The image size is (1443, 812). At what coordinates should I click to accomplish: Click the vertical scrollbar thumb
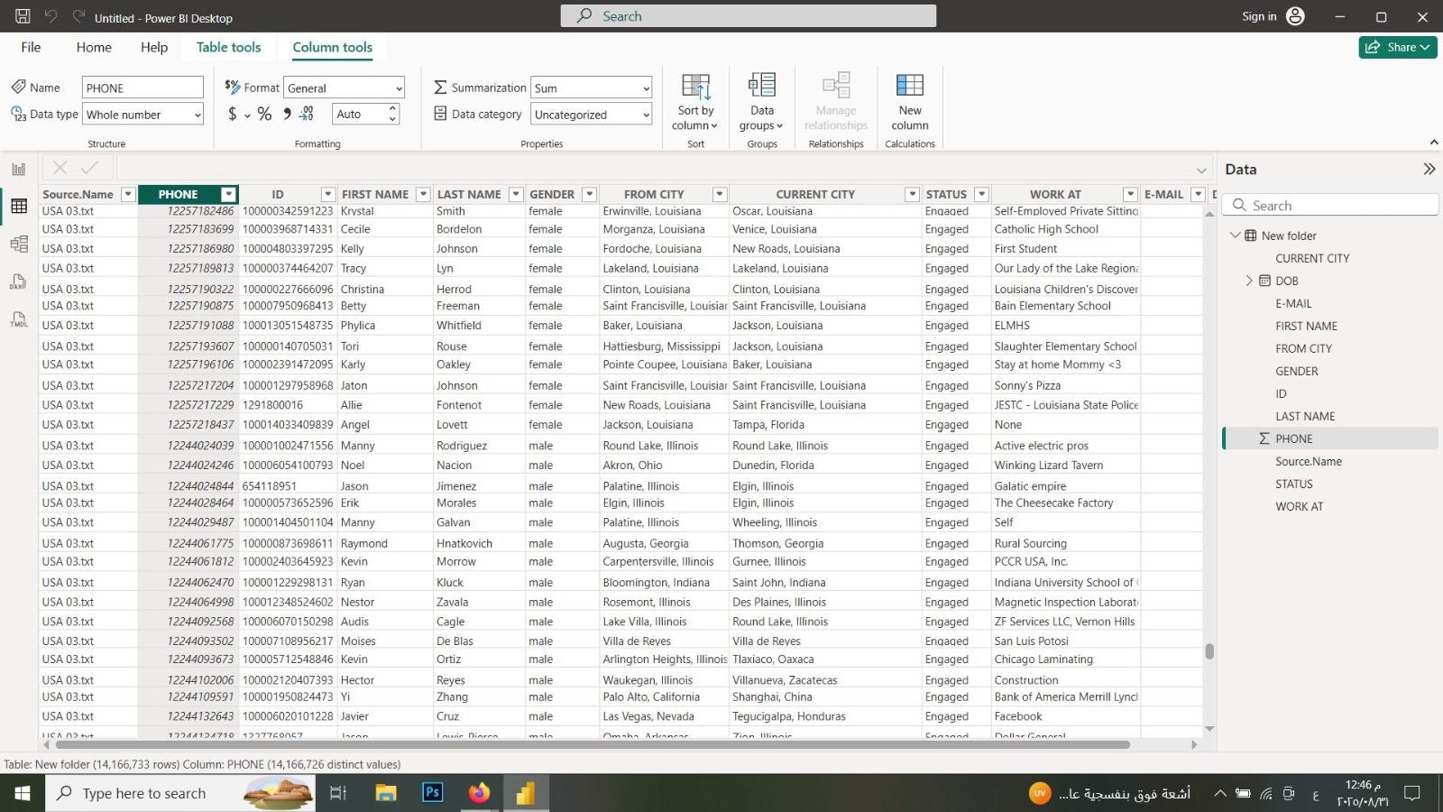(x=1209, y=651)
